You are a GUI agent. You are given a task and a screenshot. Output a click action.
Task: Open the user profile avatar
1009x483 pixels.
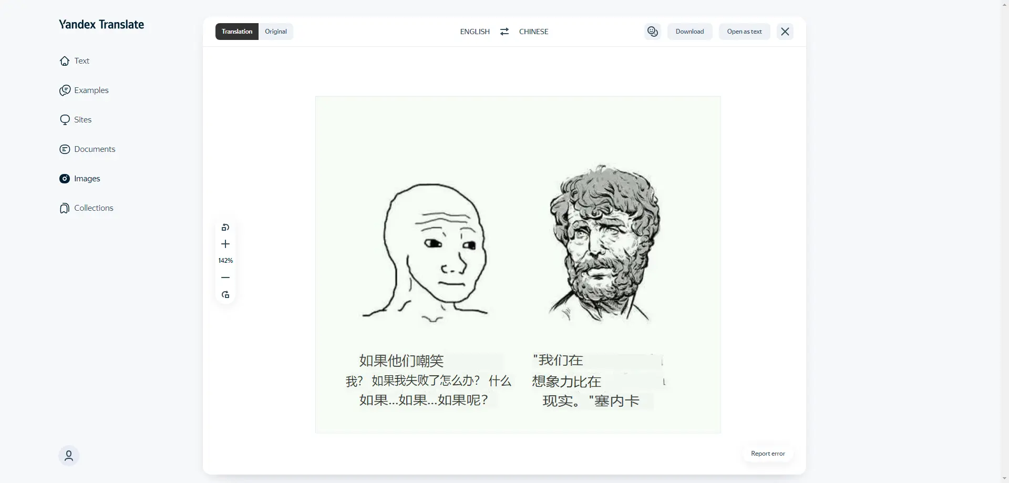click(69, 456)
